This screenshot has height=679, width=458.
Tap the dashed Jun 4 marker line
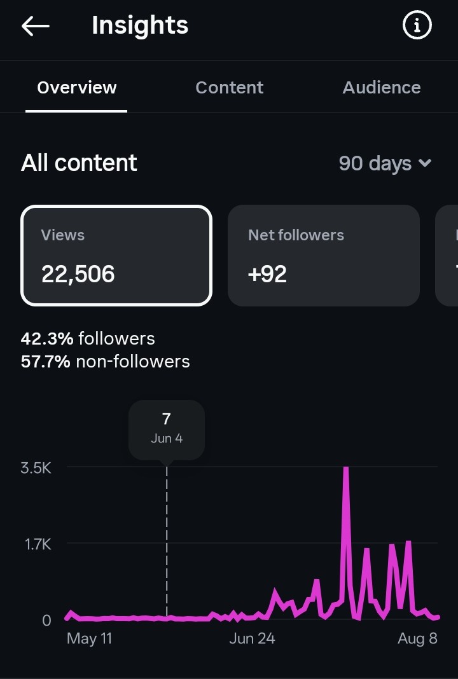coord(167,542)
